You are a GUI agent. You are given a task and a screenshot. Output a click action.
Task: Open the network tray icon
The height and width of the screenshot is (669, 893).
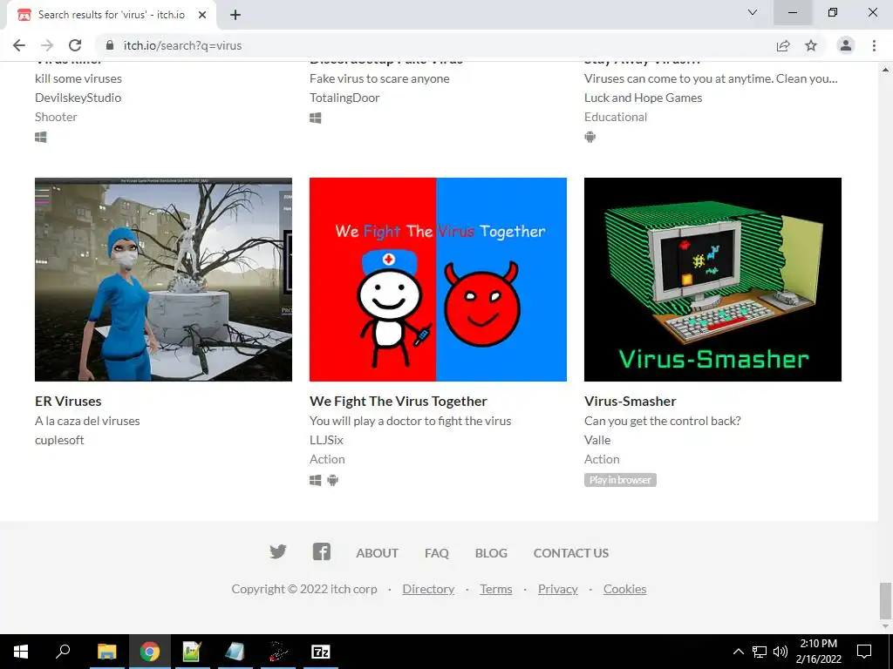click(760, 652)
